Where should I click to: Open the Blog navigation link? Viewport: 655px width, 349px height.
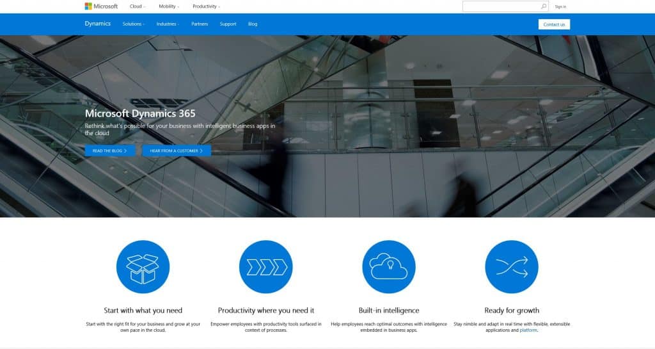point(253,24)
